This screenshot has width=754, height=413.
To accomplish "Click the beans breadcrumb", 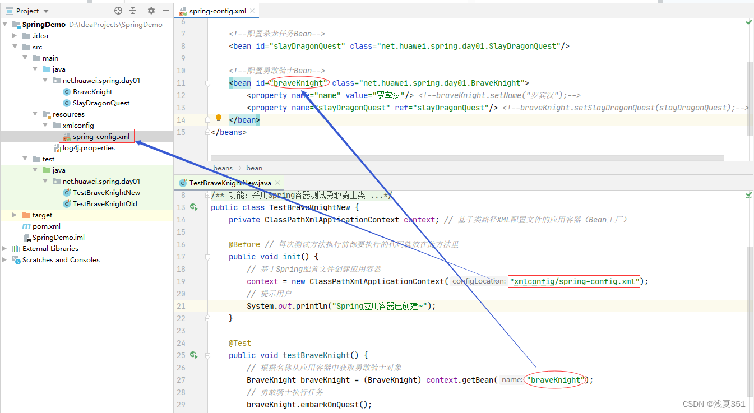I will (223, 168).
